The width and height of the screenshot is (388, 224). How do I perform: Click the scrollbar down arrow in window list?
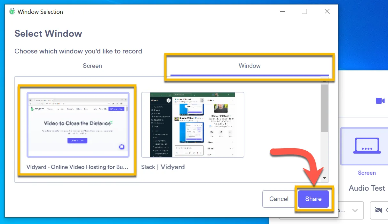point(325,178)
